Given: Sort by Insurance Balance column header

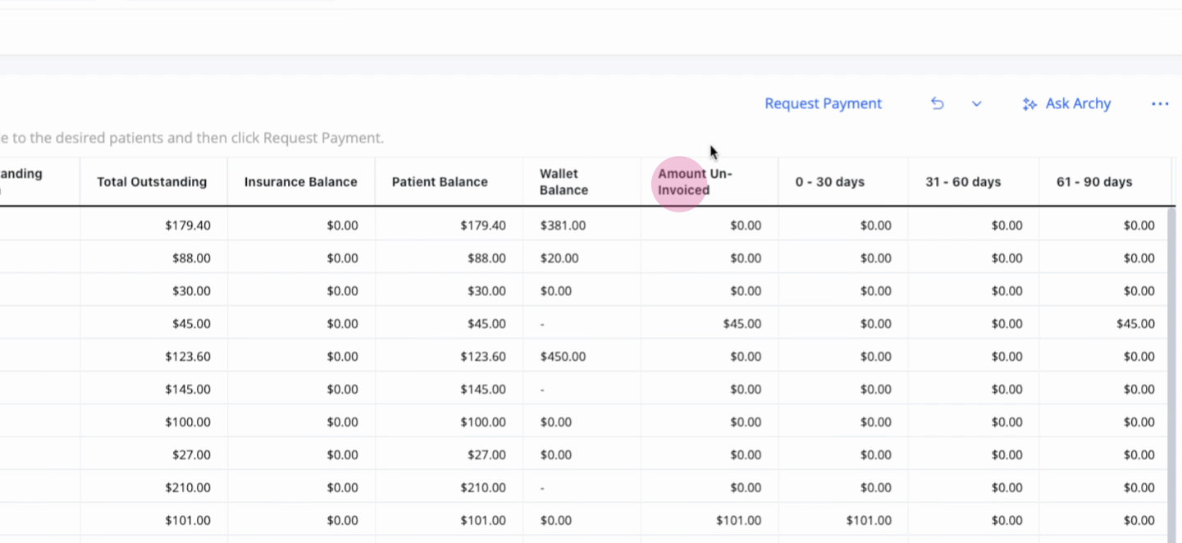Looking at the screenshot, I should coord(300,182).
